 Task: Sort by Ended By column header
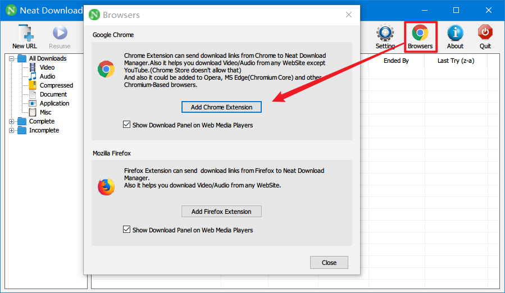pos(396,61)
